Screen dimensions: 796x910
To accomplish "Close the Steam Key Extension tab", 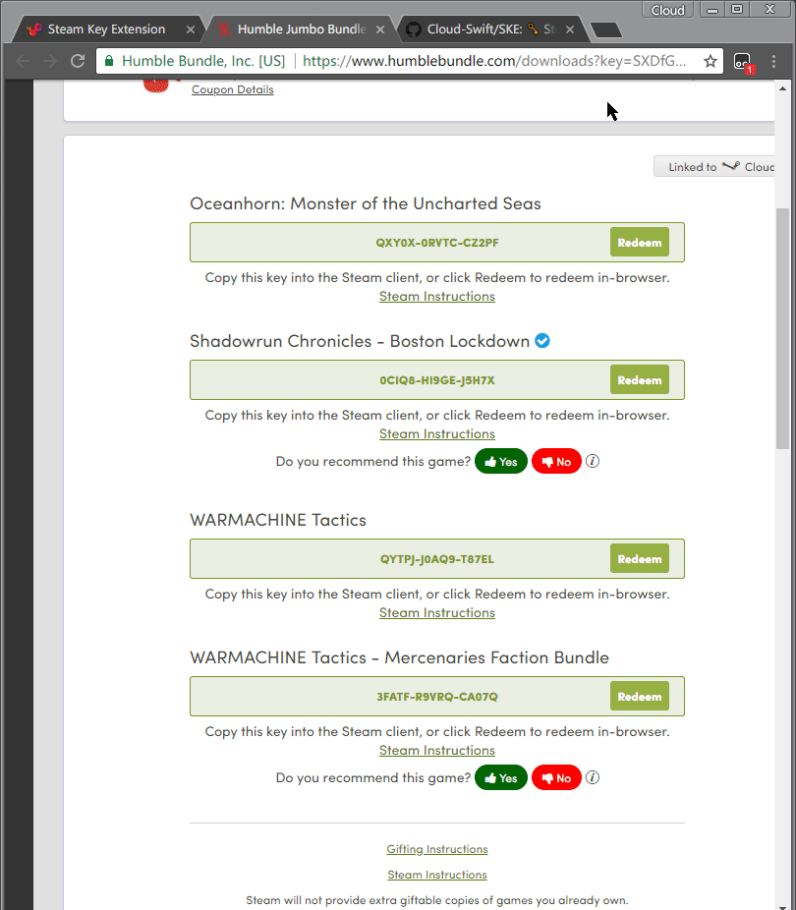I will pos(191,29).
